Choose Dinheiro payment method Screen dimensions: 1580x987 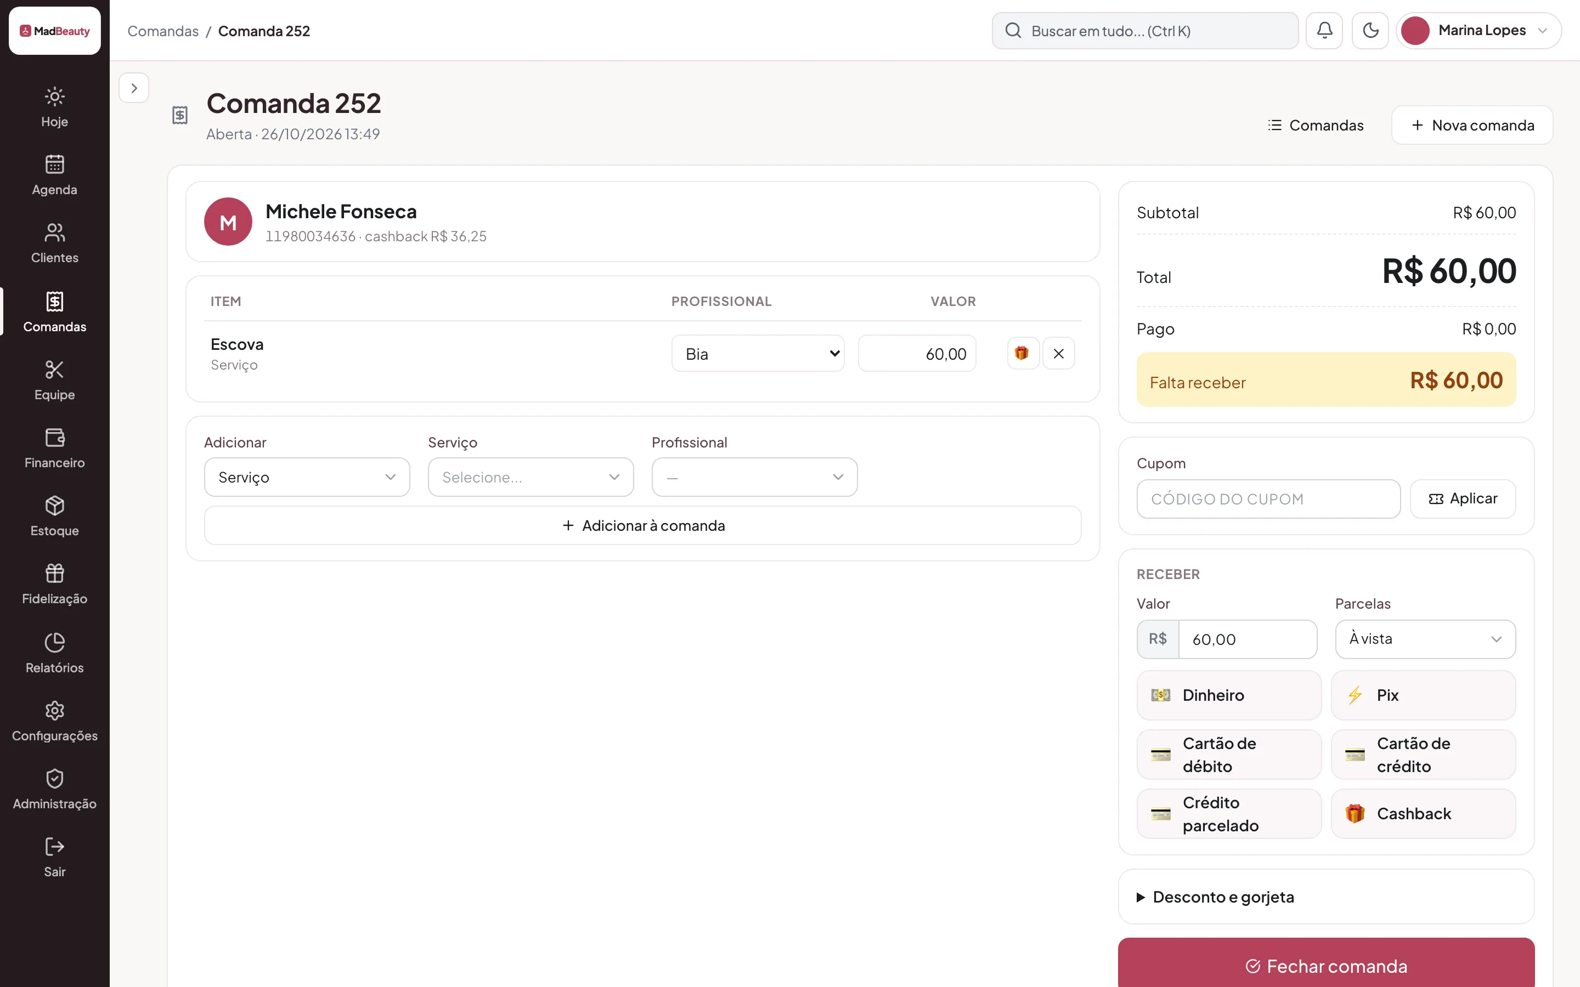(x=1229, y=695)
